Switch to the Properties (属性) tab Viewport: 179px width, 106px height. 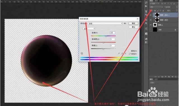pos(151,79)
